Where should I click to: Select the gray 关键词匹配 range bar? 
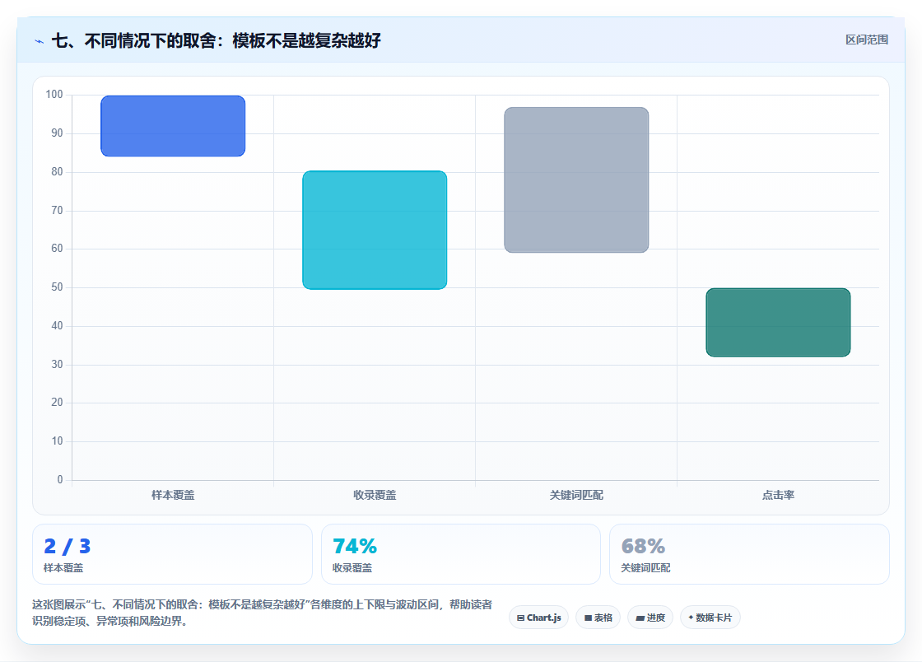(576, 179)
